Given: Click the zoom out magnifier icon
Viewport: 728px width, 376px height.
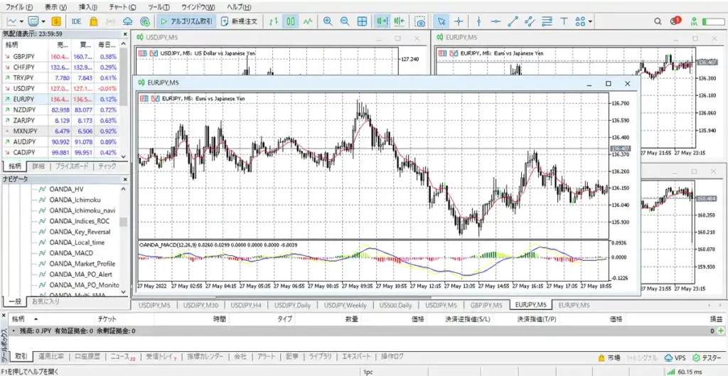Looking at the screenshot, I should click(345, 21).
